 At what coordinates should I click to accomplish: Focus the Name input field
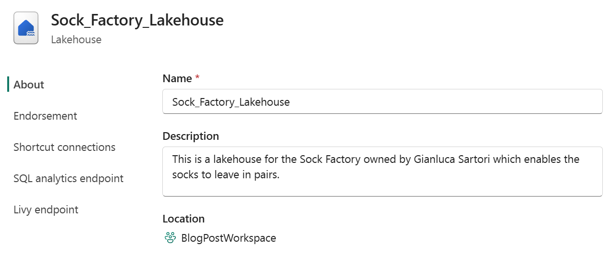[382, 101]
